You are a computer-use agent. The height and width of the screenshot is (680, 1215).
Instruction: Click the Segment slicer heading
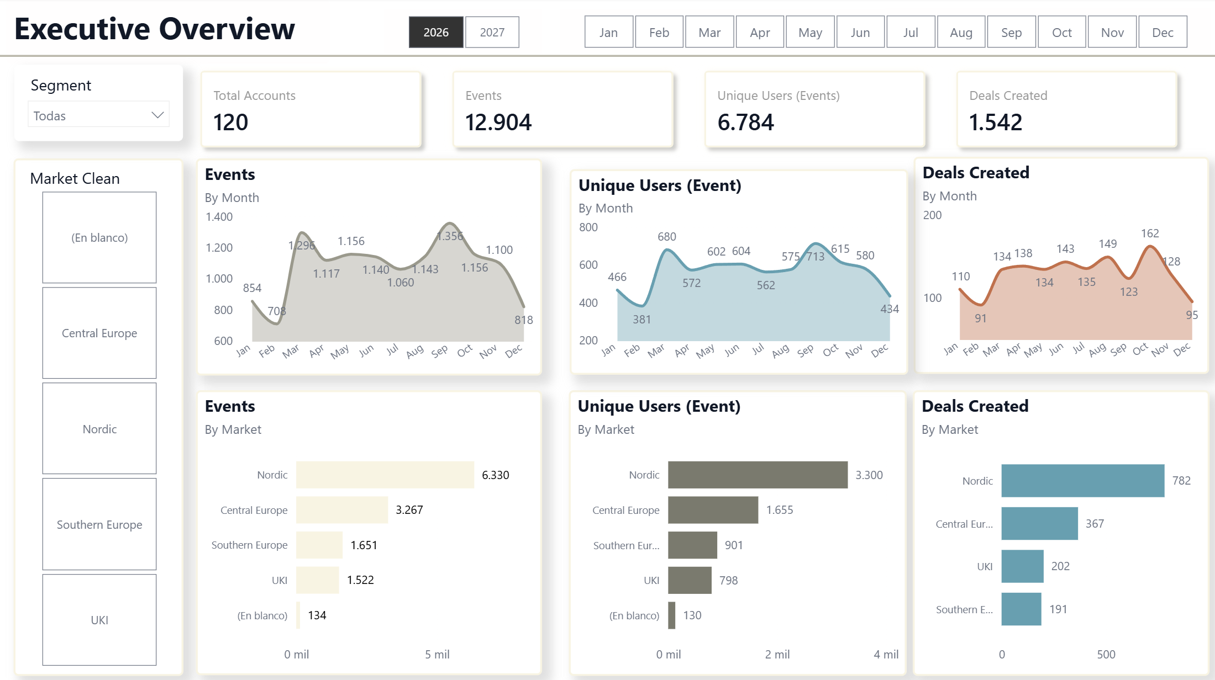click(x=61, y=85)
